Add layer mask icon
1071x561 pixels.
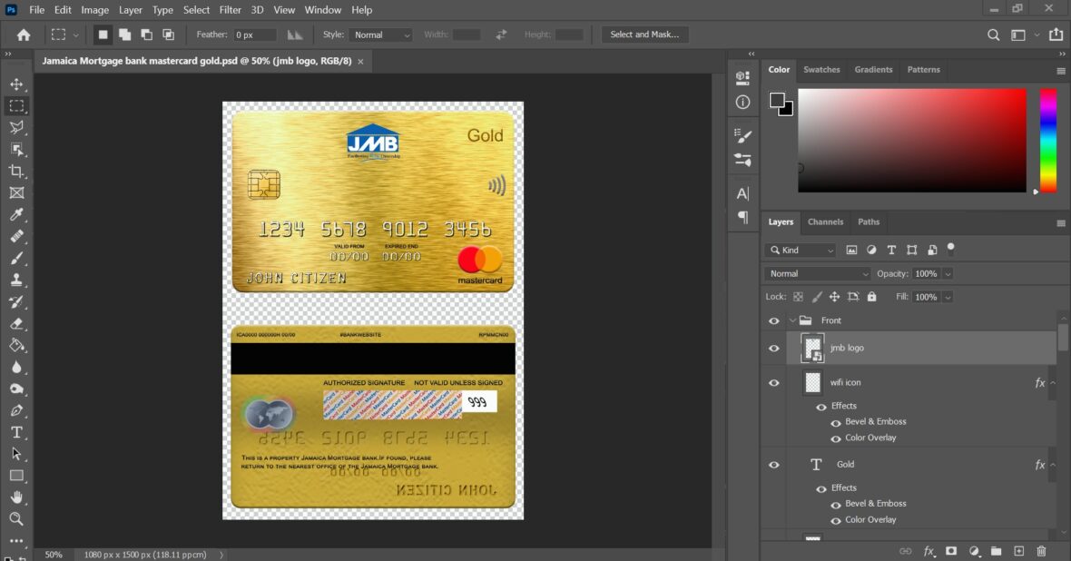click(951, 551)
